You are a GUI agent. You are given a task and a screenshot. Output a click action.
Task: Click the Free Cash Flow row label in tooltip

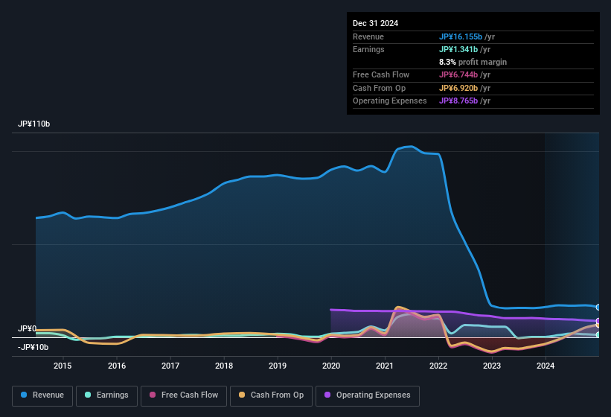click(381, 74)
